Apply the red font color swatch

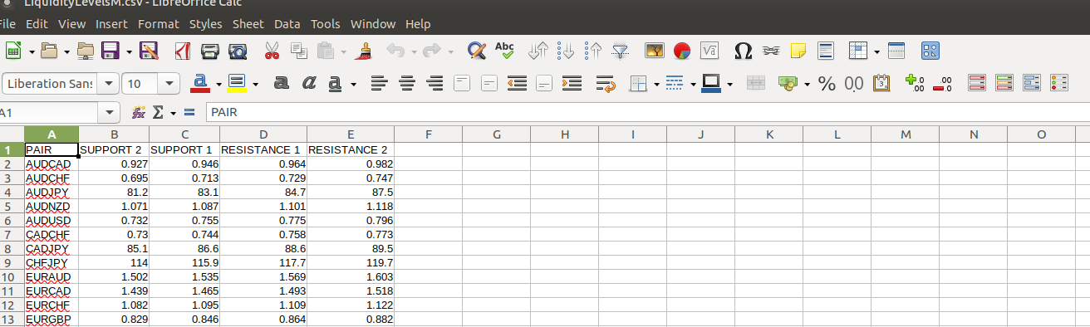click(x=200, y=83)
